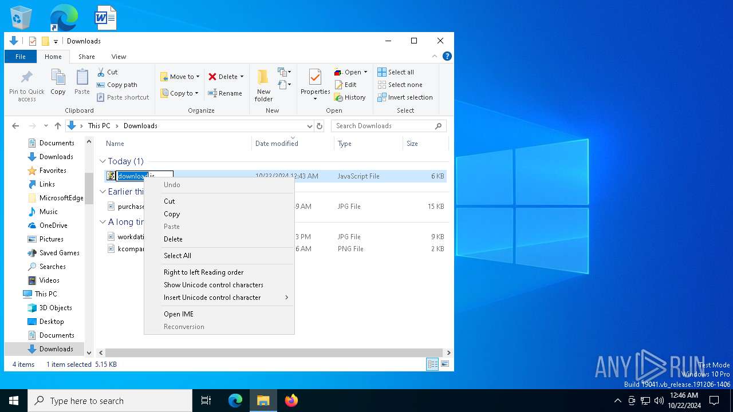Open Easy access dropdown
733x412 pixels.
coord(285,85)
